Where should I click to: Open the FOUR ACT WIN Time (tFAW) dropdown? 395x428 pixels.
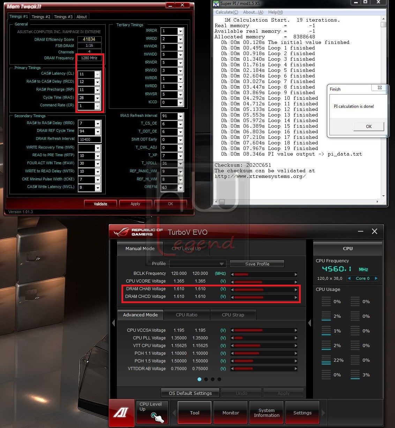point(98,164)
